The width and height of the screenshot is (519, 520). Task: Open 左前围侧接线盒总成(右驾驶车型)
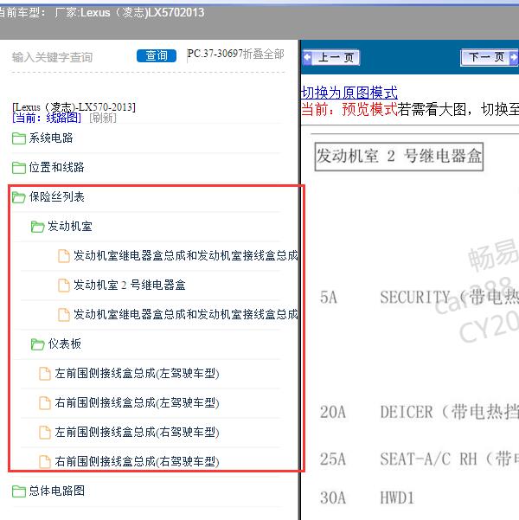(x=137, y=432)
